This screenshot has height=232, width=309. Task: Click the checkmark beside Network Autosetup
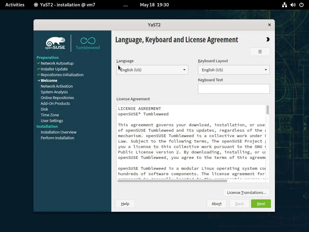38,63
